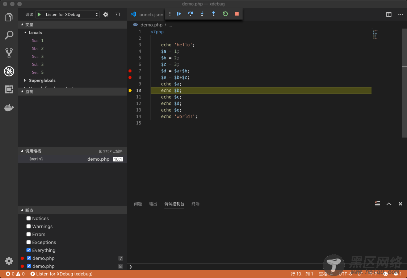407x278 pixels.
Task: Step out in debug toolbar
Action: (x=214, y=14)
